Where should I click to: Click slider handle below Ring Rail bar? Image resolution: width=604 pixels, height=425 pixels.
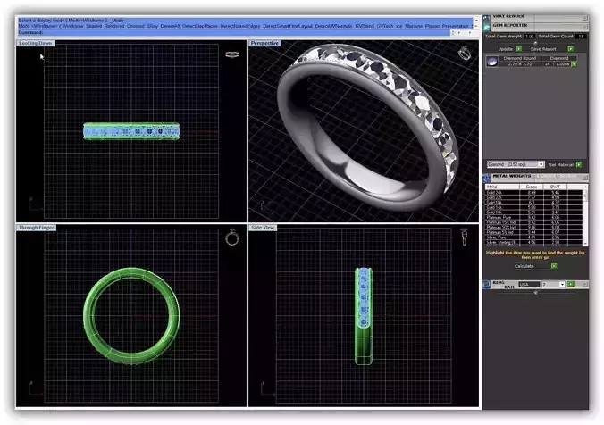point(535,293)
